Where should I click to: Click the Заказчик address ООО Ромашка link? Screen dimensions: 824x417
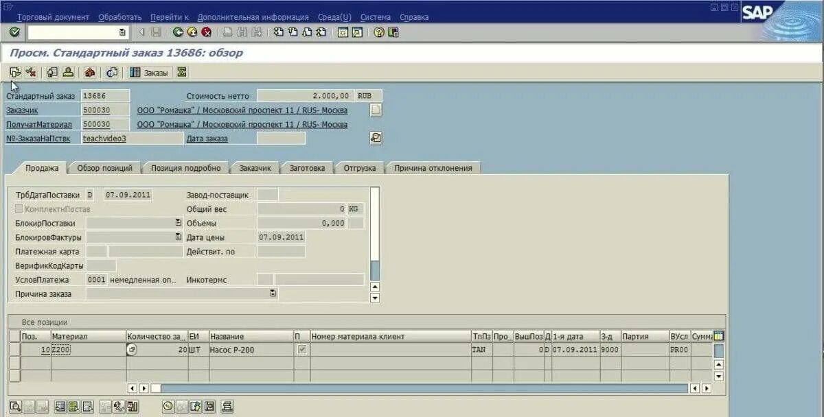(x=242, y=110)
